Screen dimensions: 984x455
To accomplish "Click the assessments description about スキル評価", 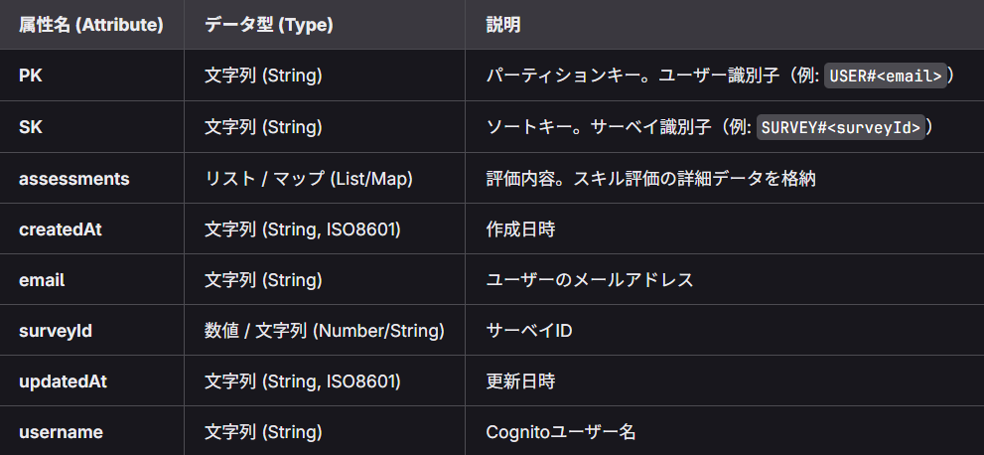I will 650,179.
